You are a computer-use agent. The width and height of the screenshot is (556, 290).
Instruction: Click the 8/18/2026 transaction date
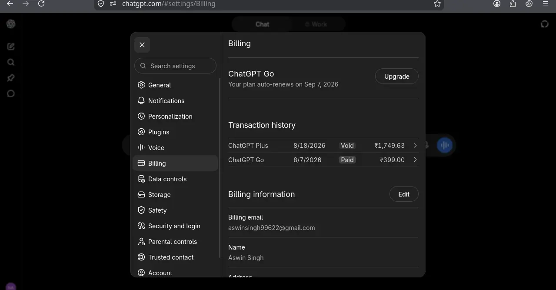coord(309,146)
